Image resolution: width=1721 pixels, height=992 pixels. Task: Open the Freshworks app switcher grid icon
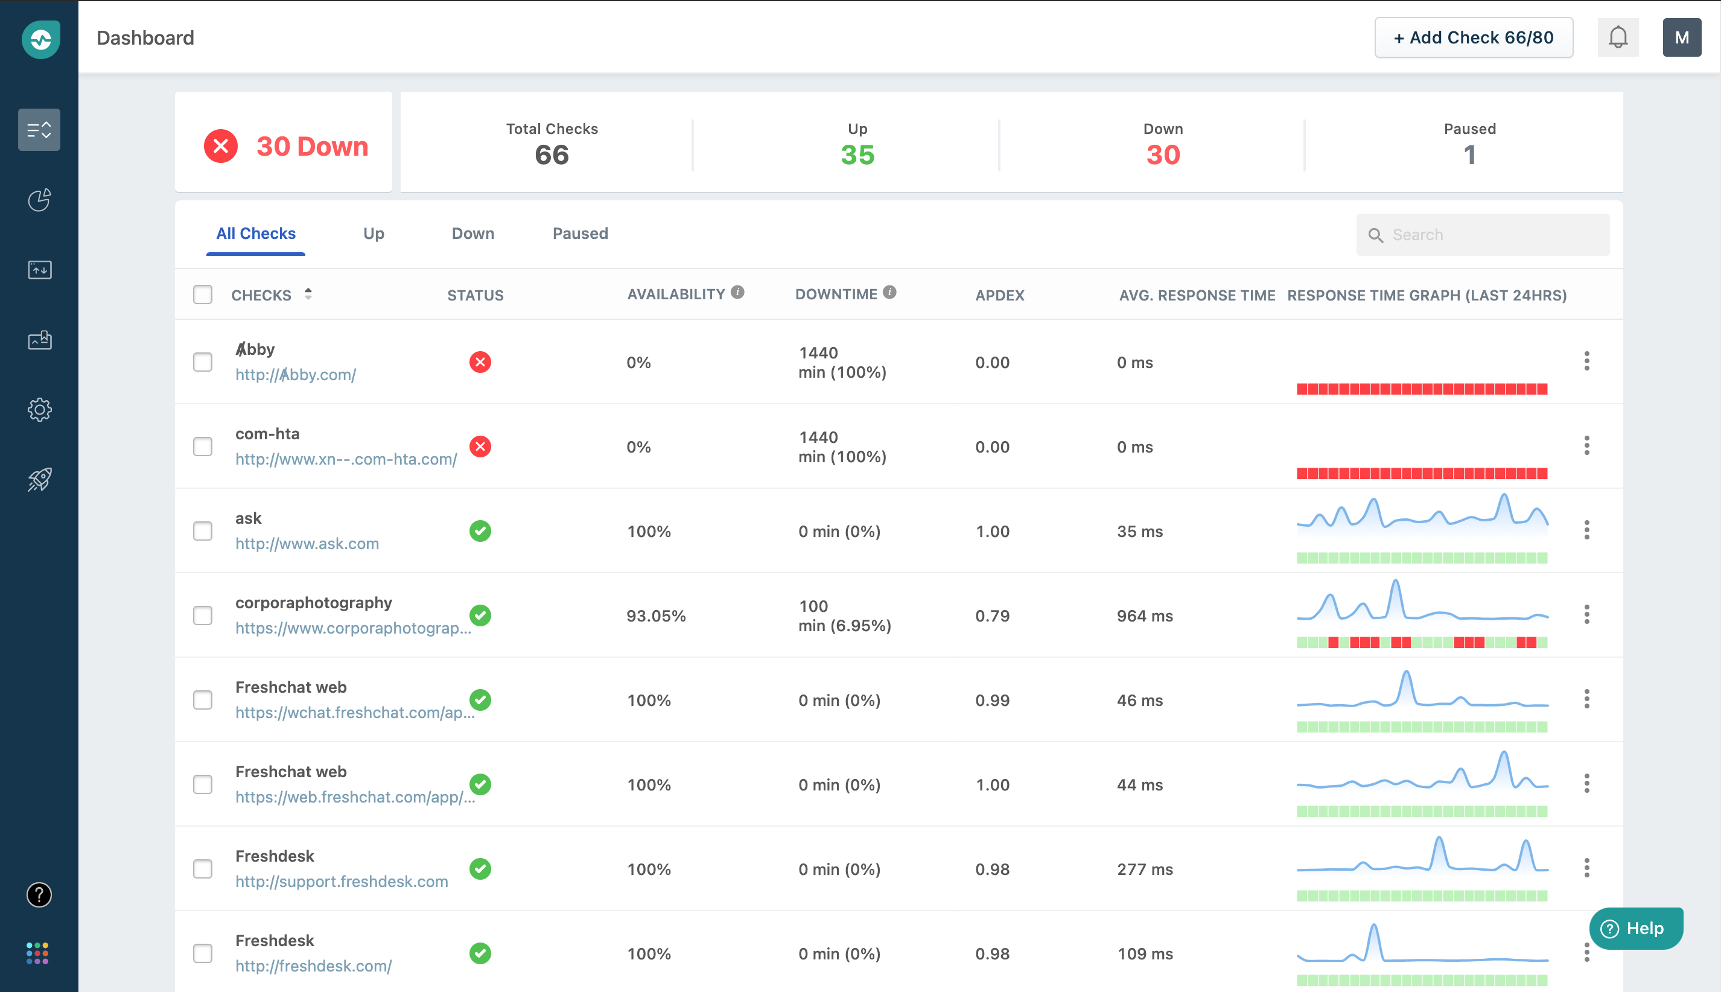tap(39, 953)
